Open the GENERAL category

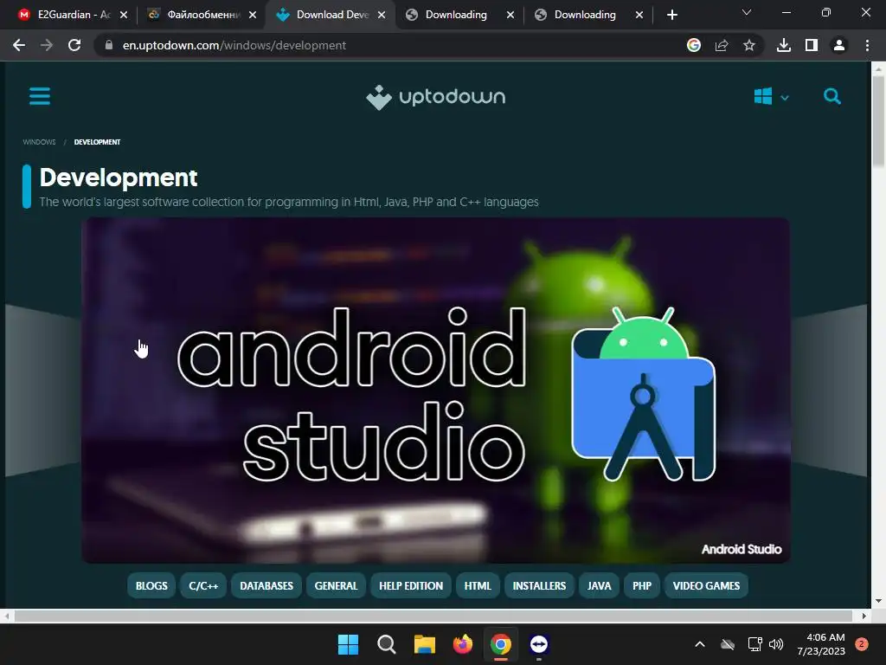pos(337,586)
